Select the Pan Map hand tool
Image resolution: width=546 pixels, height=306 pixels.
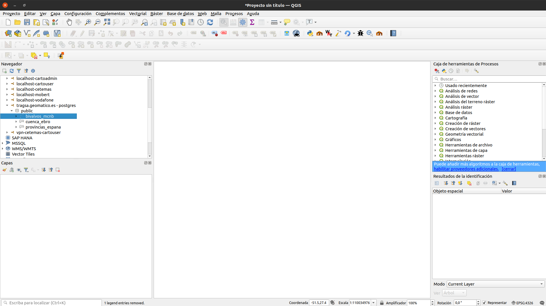coord(69,22)
